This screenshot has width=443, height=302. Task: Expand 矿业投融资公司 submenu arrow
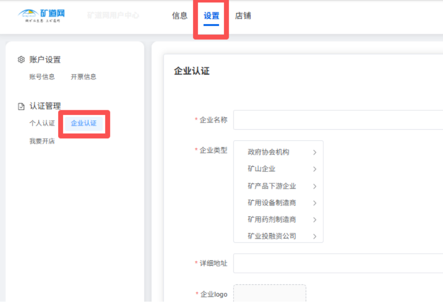(x=315, y=236)
